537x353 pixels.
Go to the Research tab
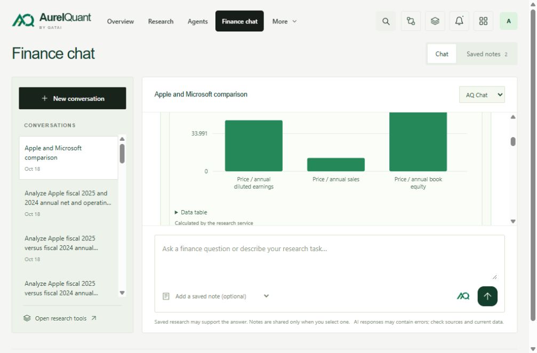point(161,21)
